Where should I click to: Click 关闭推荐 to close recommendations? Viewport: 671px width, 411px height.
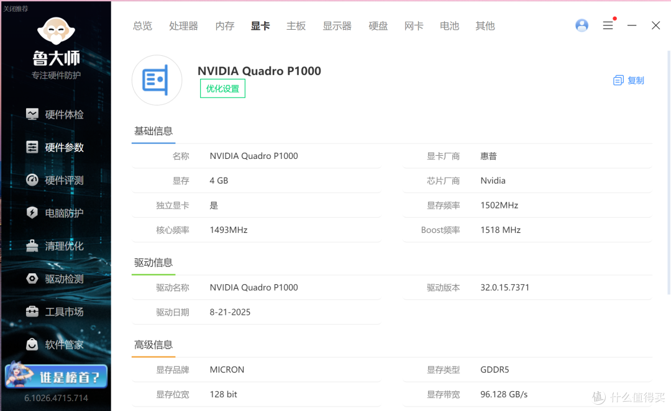(x=16, y=9)
